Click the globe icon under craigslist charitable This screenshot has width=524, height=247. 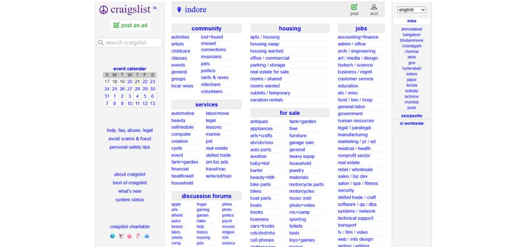point(112,236)
